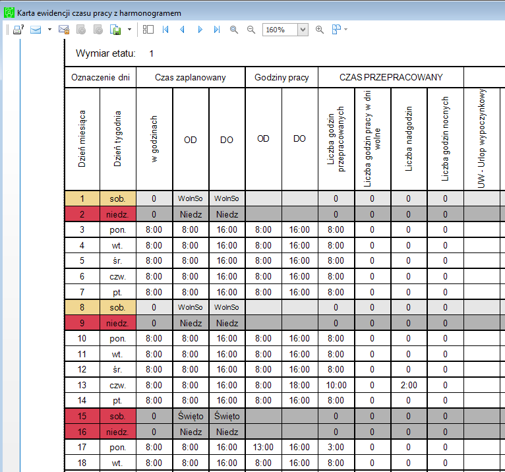Click '18:00' end time on day 13

point(299,385)
